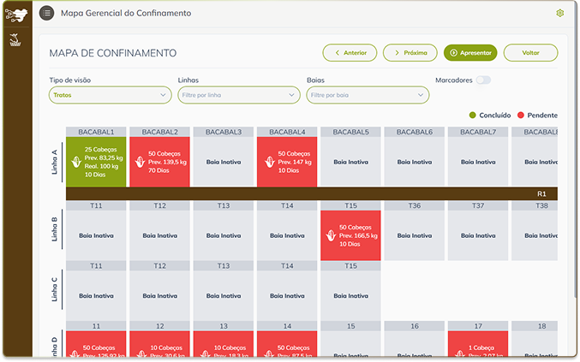The height and width of the screenshot is (362, 580).
Task: Click inactive T13 pen in Linha B
Action: coord(224,235)
